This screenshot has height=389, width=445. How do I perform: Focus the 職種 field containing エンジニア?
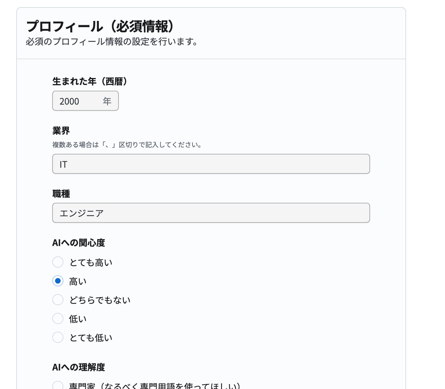(x=211, y=213)
